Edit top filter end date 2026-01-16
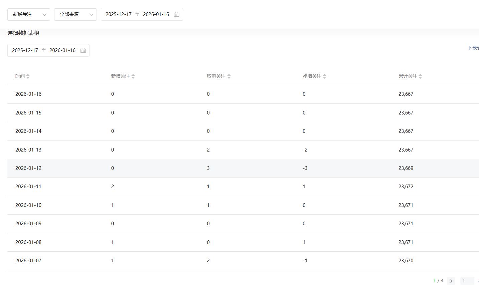 156,14
